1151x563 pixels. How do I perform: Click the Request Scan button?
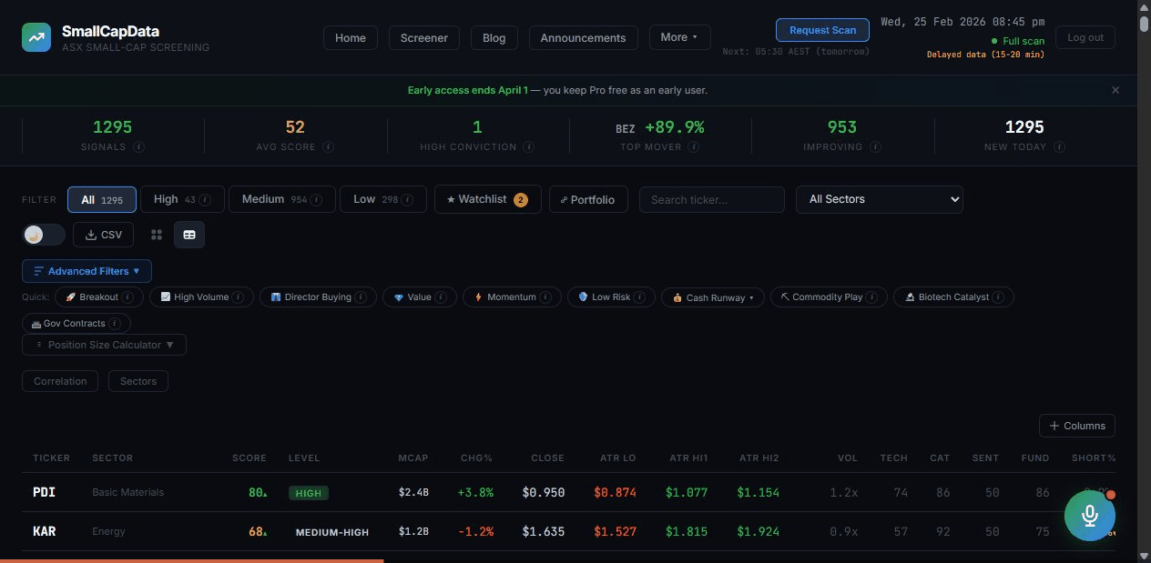pos(822,30)
